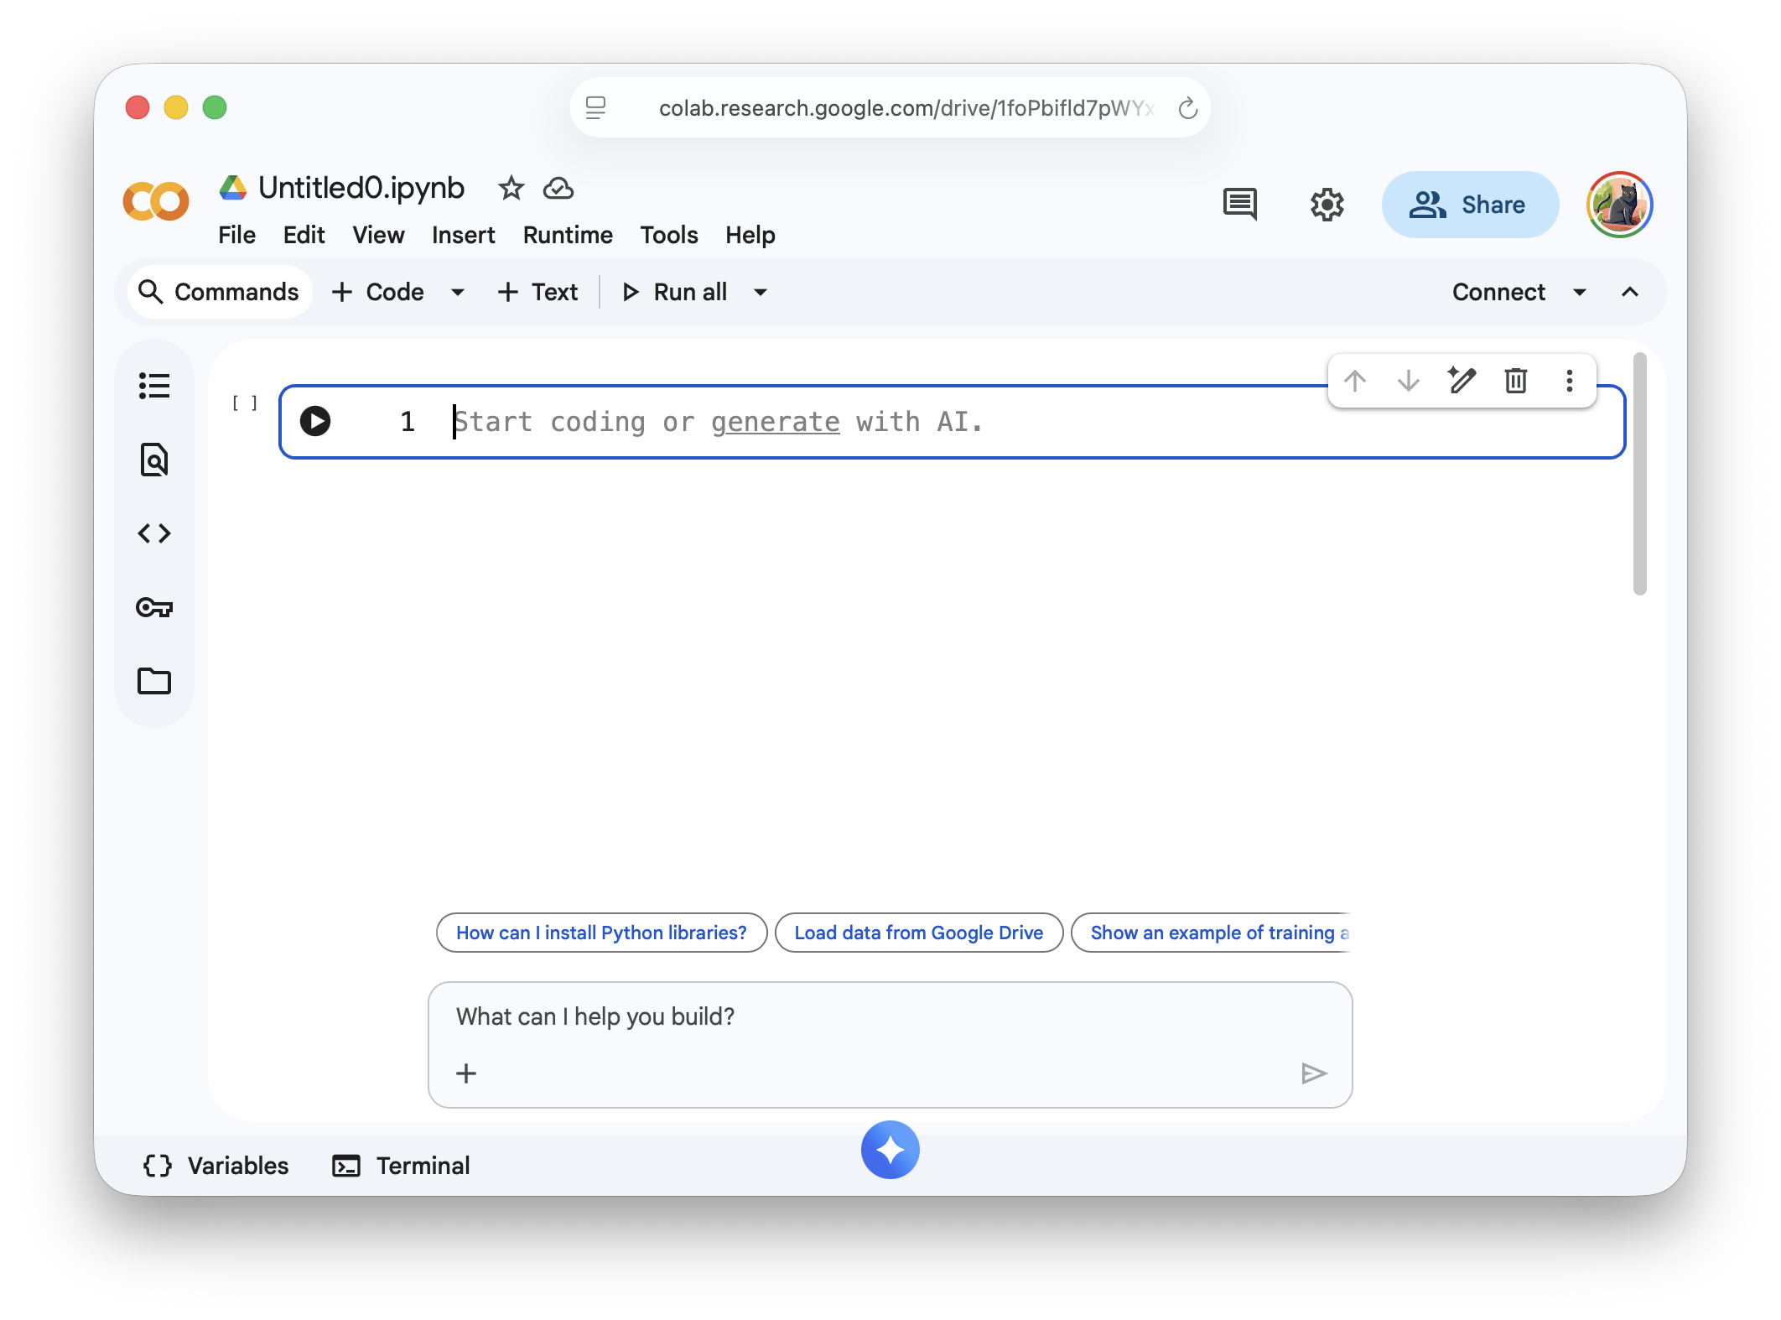Image resolution: width=1781 pixels, height=1320 pixels.
Task: Open the Find and replace sidebar icon
Action: 154,460
